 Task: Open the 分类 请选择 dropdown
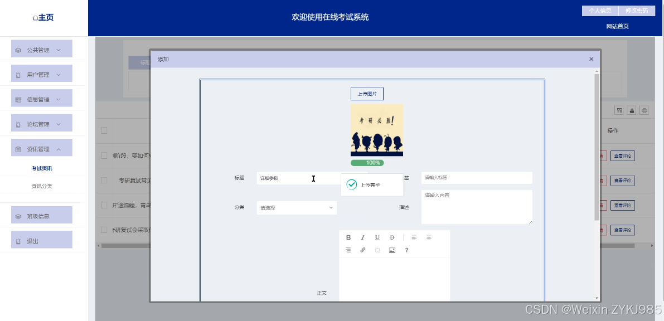tap(297, 208)
